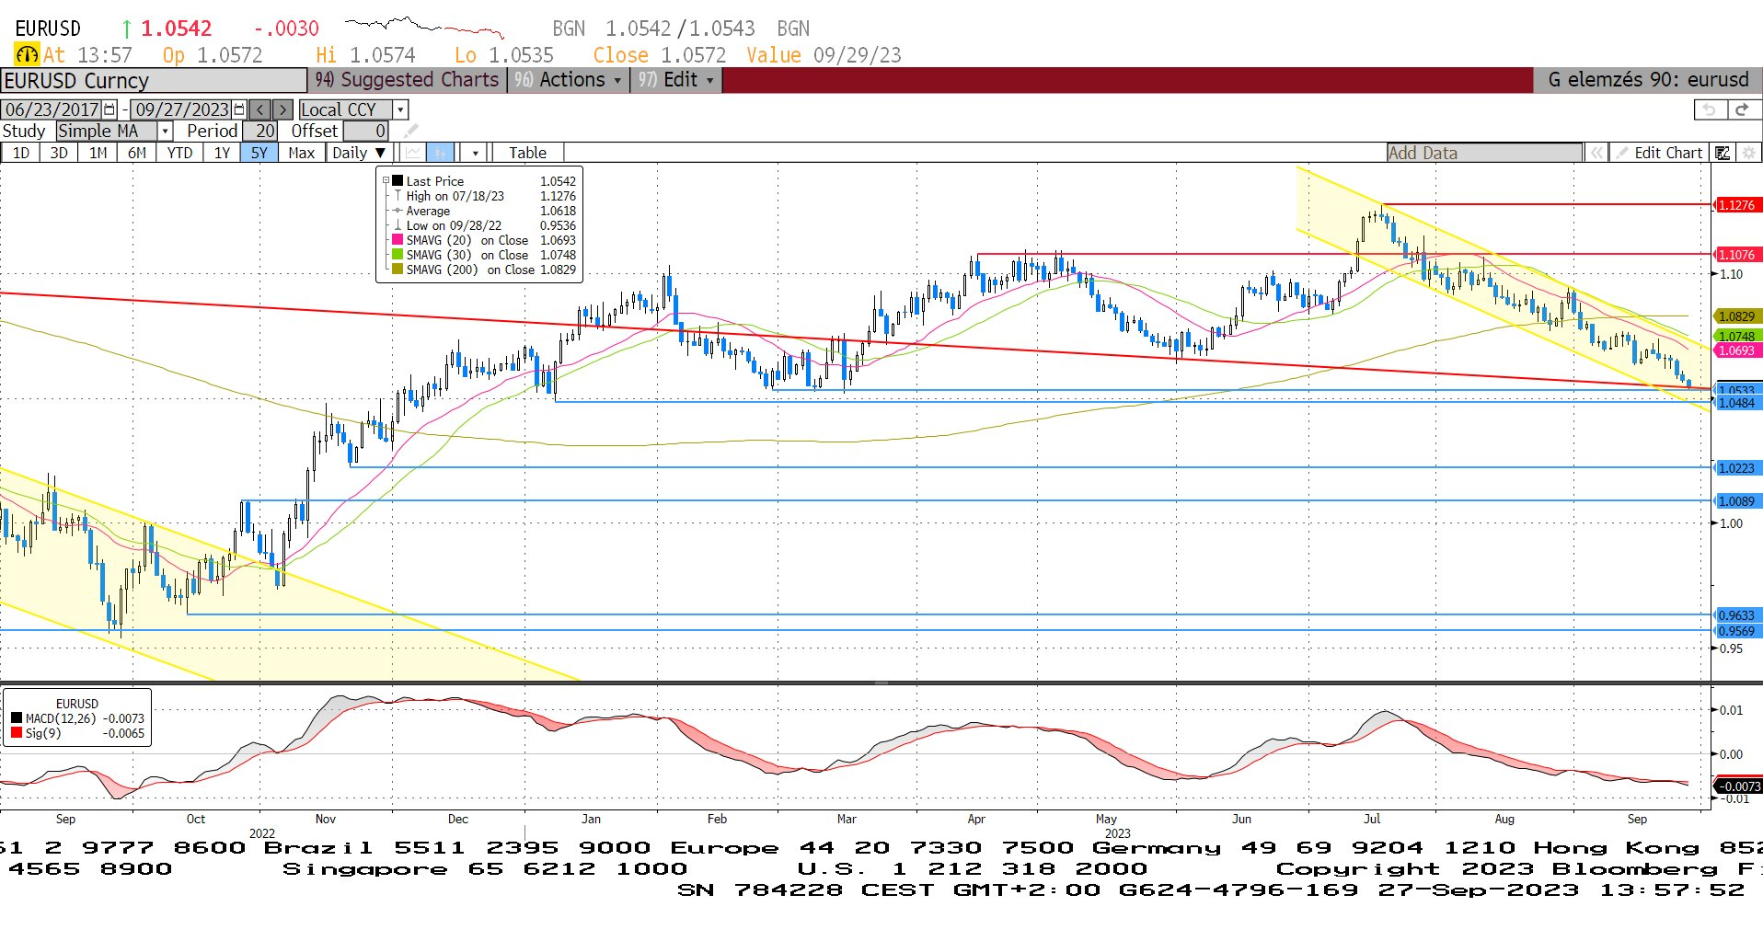The image size is (1763, 941).
Task: Click the olive SMAVG (200) legend swatch
Action: pyautogui.click(x=398, y=270)
